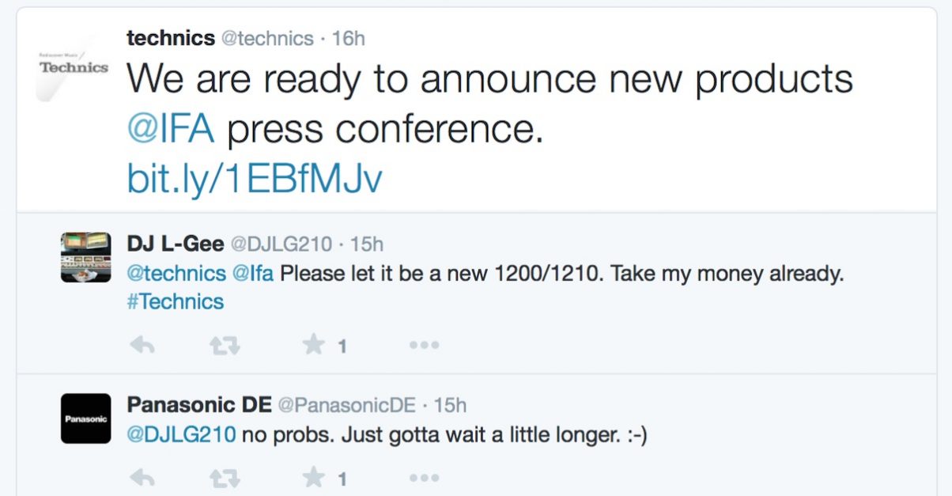Open Panasonic DE's profile name
Image resolution: width=952 pixels, height=496 pixels.
point(198,405)
